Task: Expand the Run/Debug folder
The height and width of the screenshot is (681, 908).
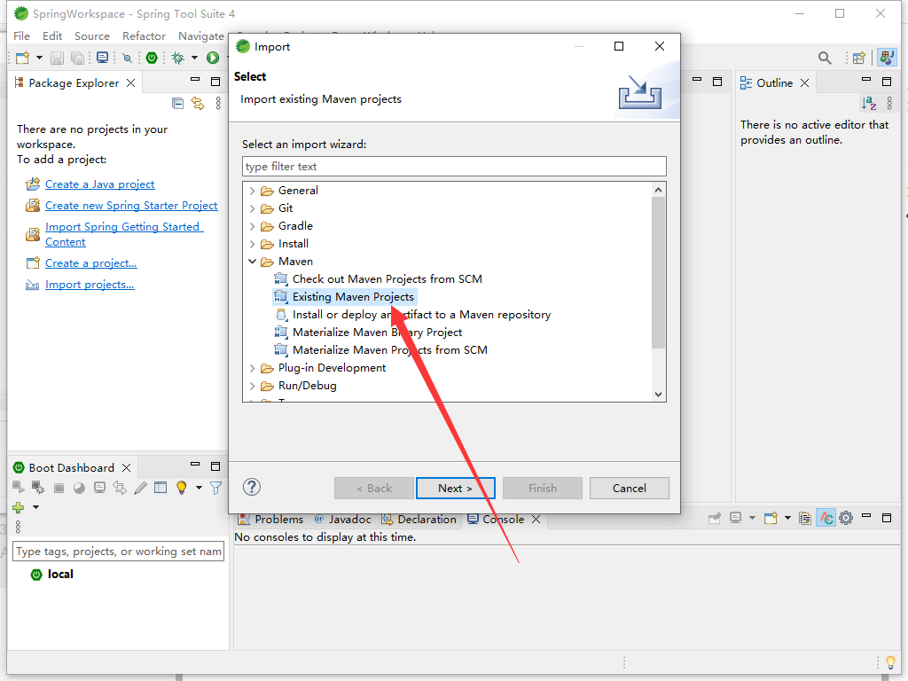Action: [x=252, y=386]
